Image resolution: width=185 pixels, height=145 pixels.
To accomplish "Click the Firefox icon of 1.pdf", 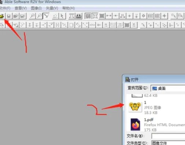I will (135, 124).
